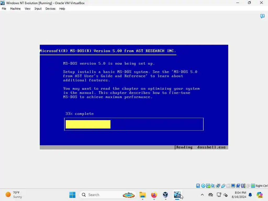The width and height of the screenshot is (268, 201).
Task: Open the notifications bell icon
Action: 250,195
